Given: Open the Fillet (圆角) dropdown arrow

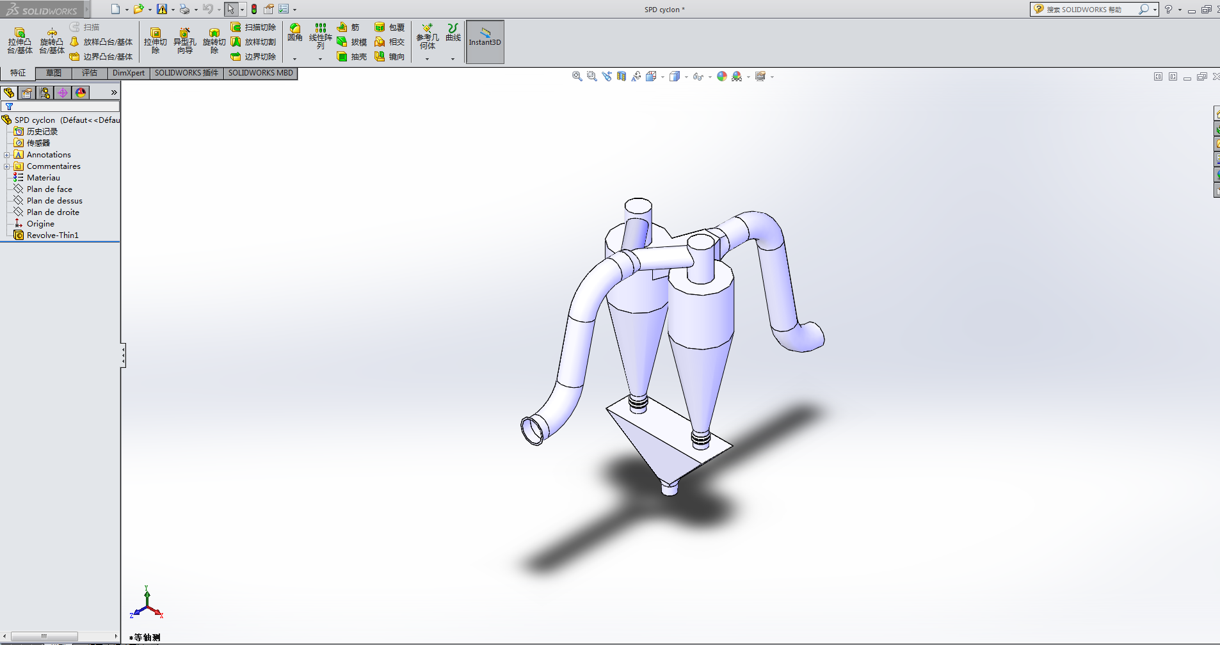Looking at the screenshot, I should coord(295,59).
